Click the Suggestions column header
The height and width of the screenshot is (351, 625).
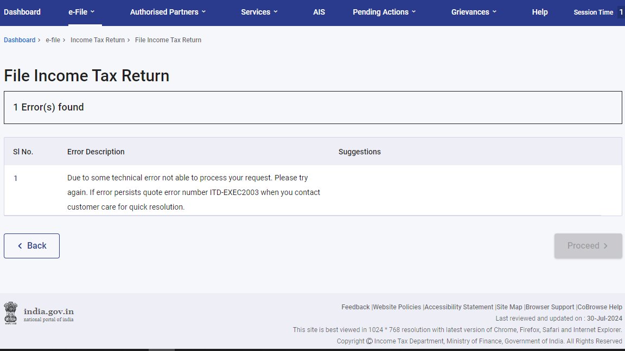(360, 152)
